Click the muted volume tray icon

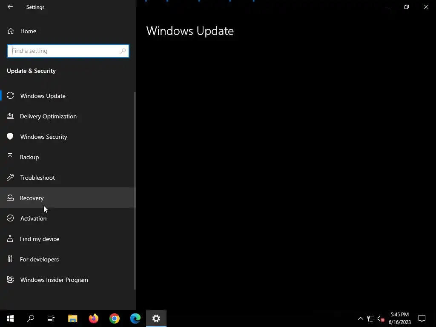(x=381, y=318)
